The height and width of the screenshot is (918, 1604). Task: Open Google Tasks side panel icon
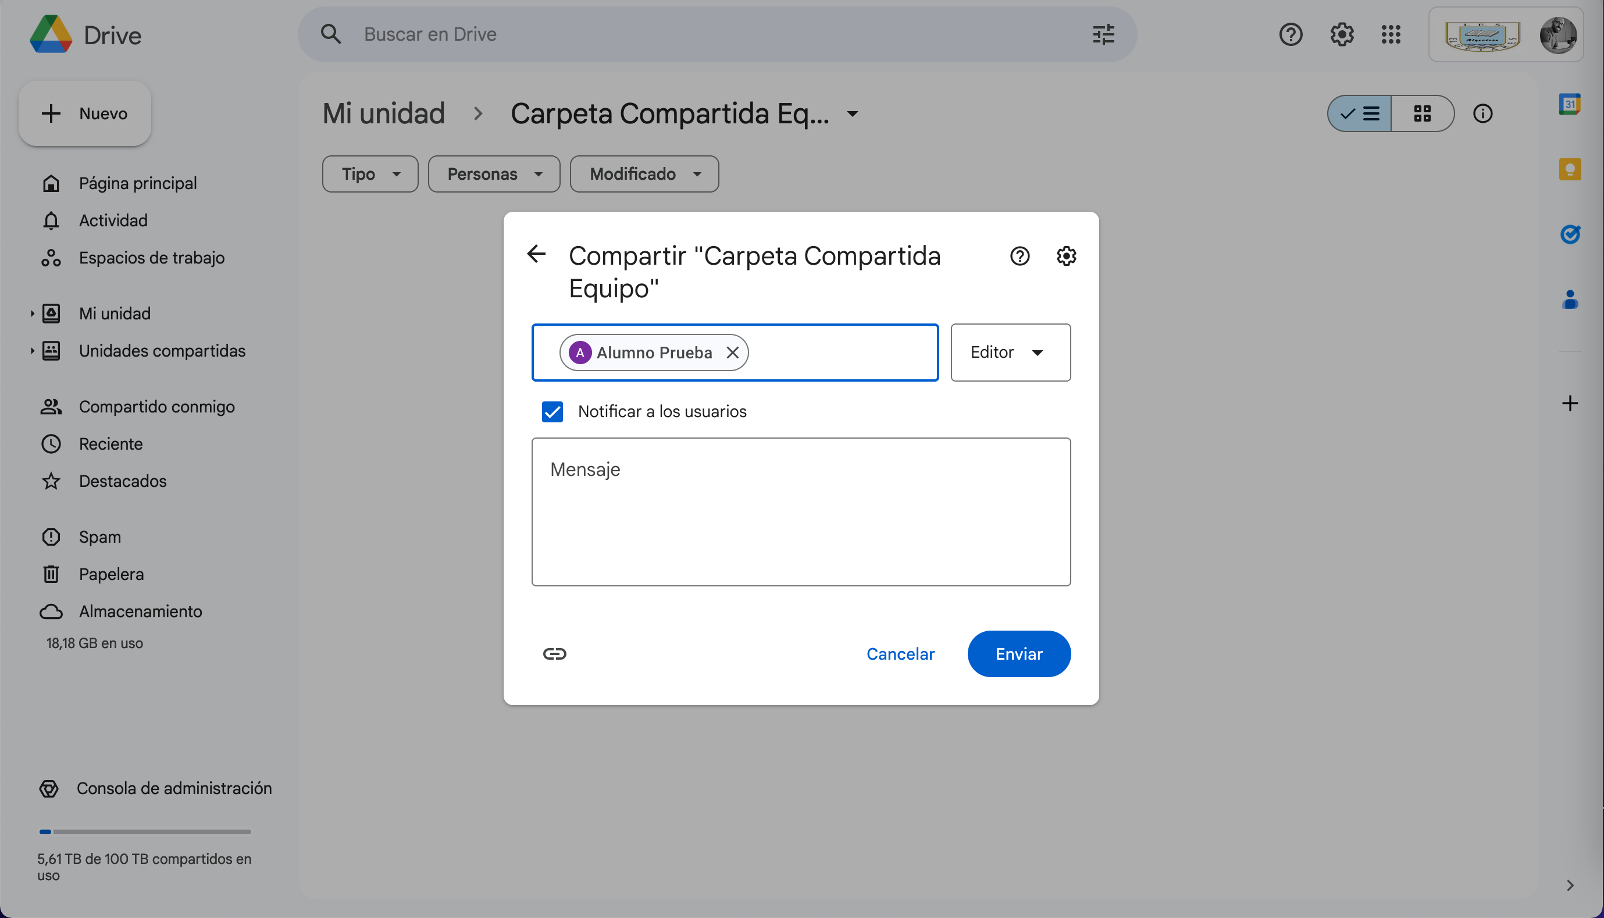coord(1569,234)
